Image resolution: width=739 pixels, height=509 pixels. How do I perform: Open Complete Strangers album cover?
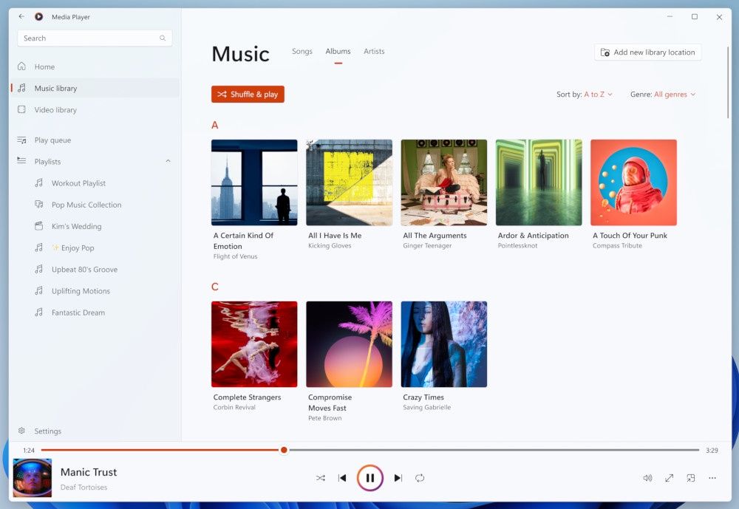(x=254, y=344)
